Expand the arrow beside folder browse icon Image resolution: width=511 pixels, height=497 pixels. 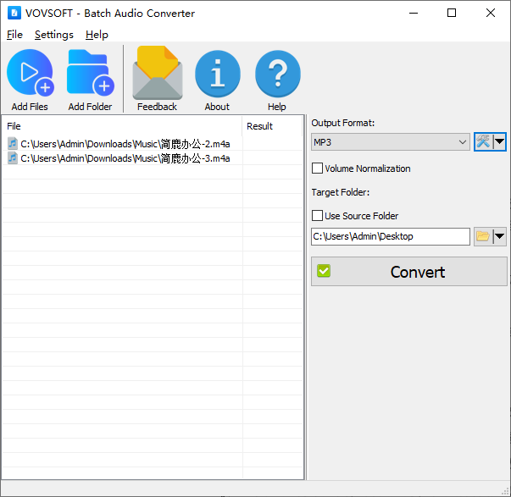(x=500, y=237)
